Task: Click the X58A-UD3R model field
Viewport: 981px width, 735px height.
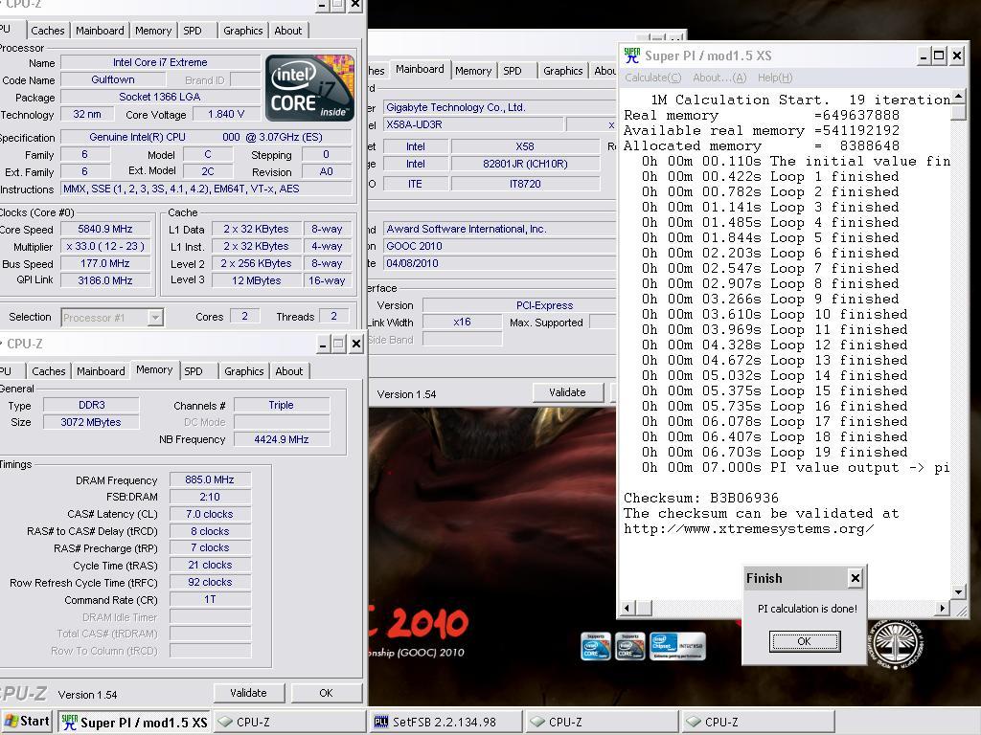Action: point(473,124)
